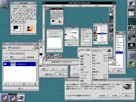Select the Airbrush tool
Viewport: 136px width, 102px height.
[27, 18]
